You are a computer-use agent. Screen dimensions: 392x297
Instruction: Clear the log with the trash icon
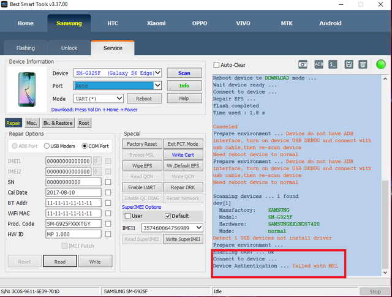363,64
